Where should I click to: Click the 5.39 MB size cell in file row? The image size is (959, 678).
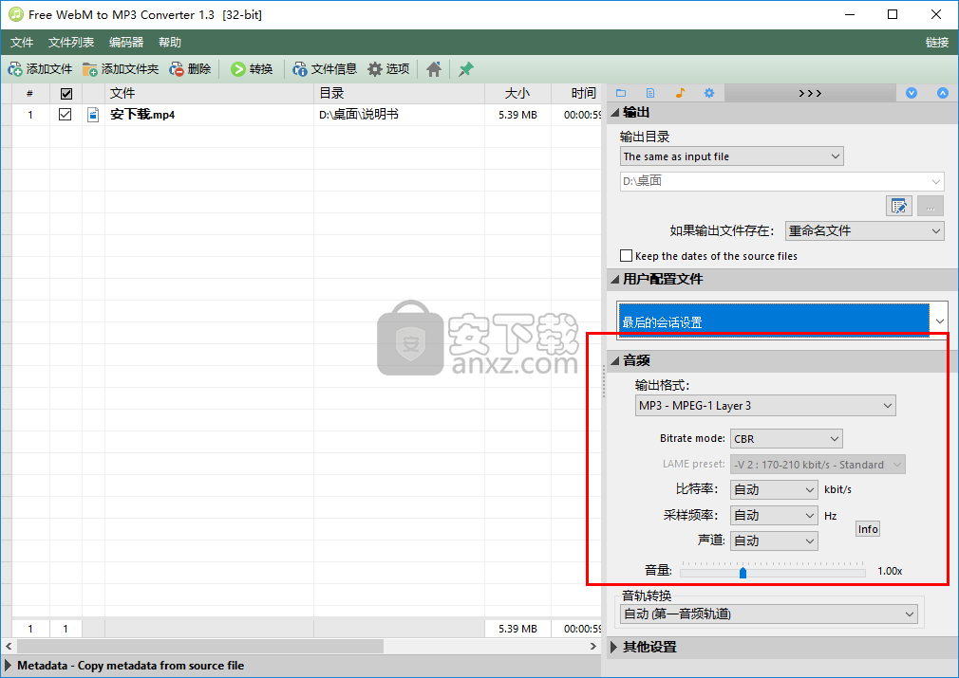point(517,115)
